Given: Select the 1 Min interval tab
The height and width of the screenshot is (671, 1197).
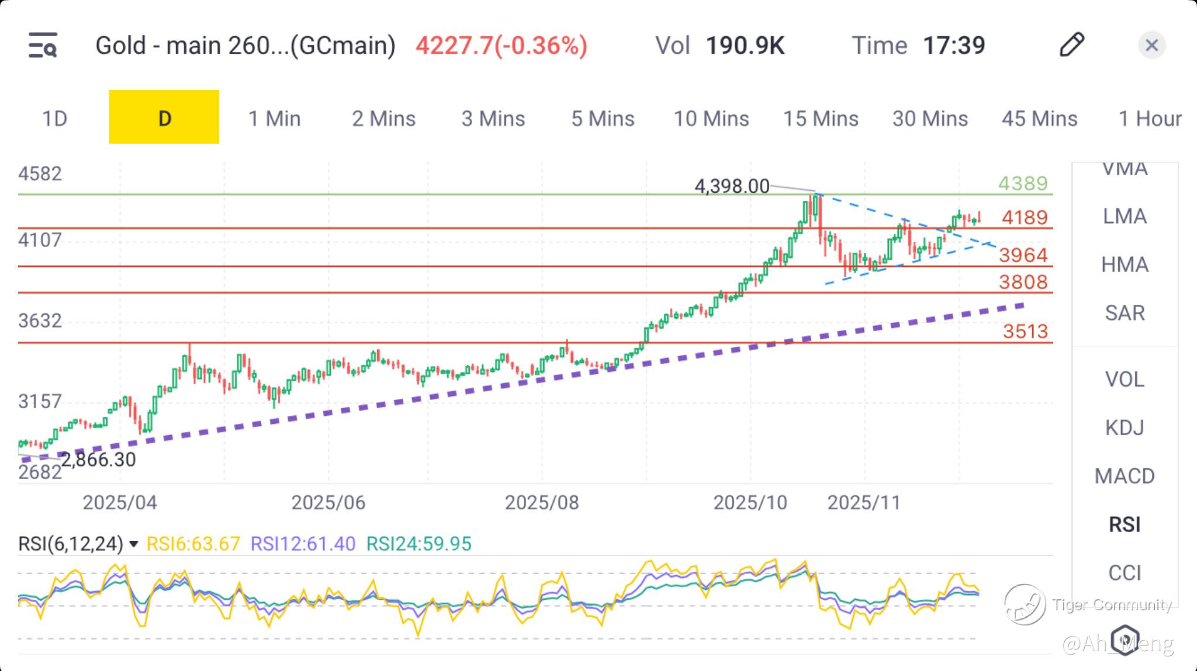Looking at the screenshot, I should 274,119.
